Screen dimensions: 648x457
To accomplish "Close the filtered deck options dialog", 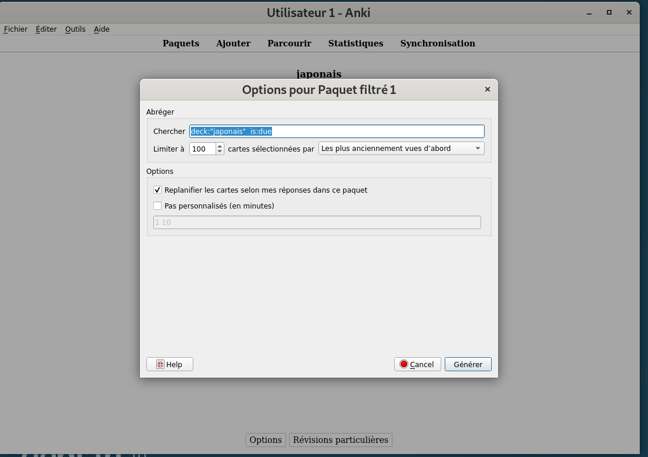I will point(487,89).
